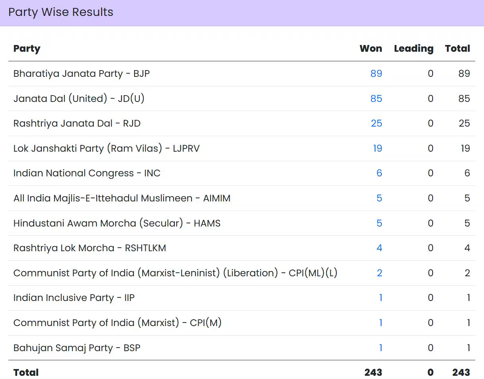Click CPI(M)'s 1 won count
Image resolution: width=484 pixels, height=379 pixels.
[x=381, y=323]
